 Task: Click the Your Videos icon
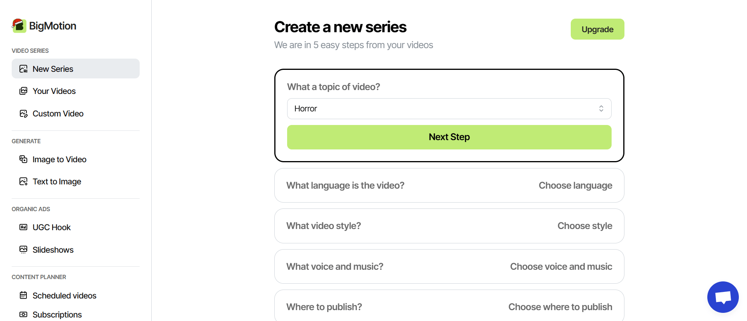[x=23, y=91]
